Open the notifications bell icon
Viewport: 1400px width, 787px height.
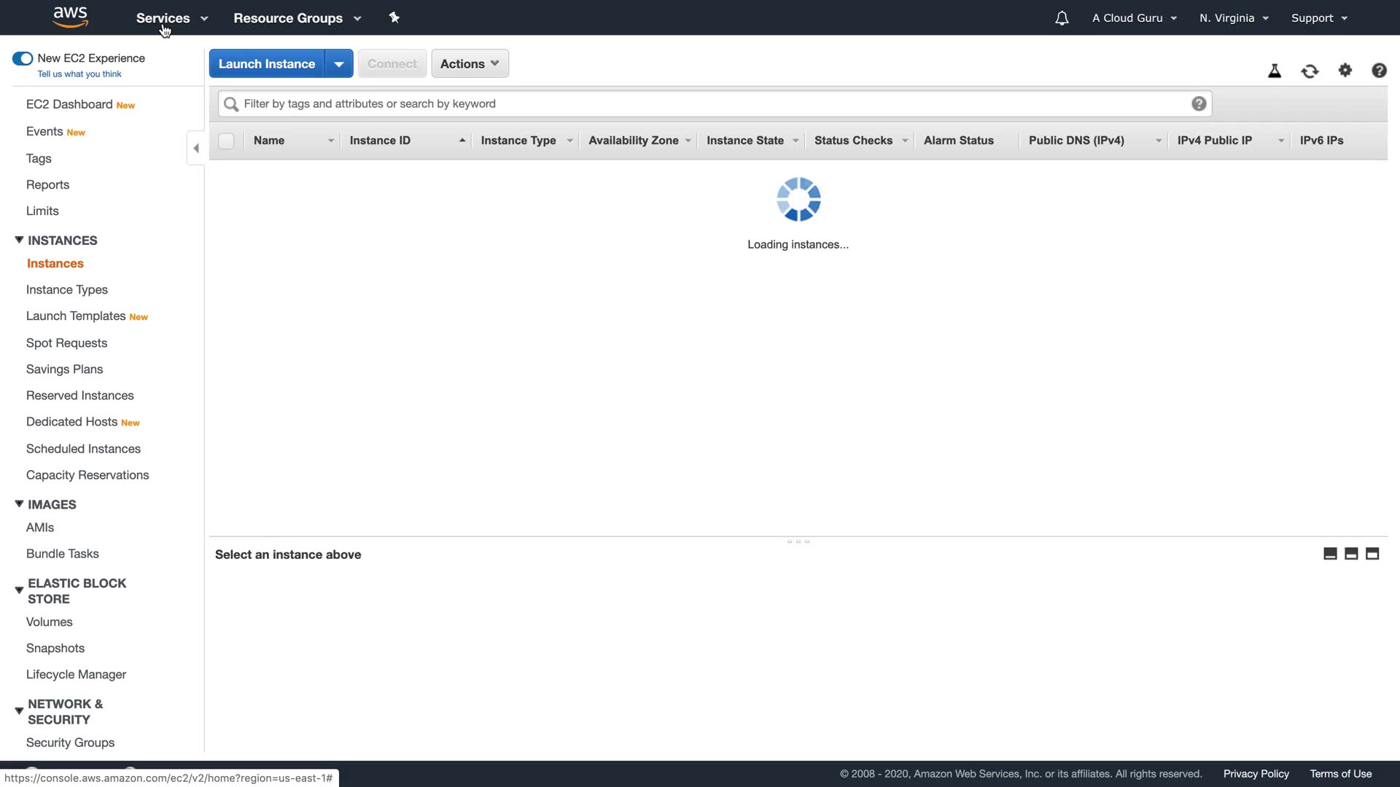[1062, 18]
